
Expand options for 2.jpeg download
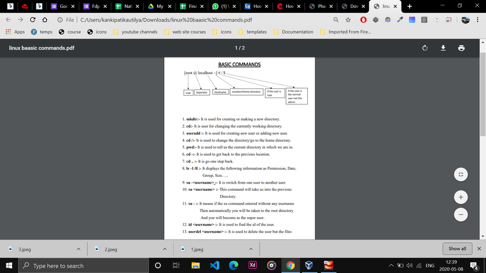(x=164, y=249)
